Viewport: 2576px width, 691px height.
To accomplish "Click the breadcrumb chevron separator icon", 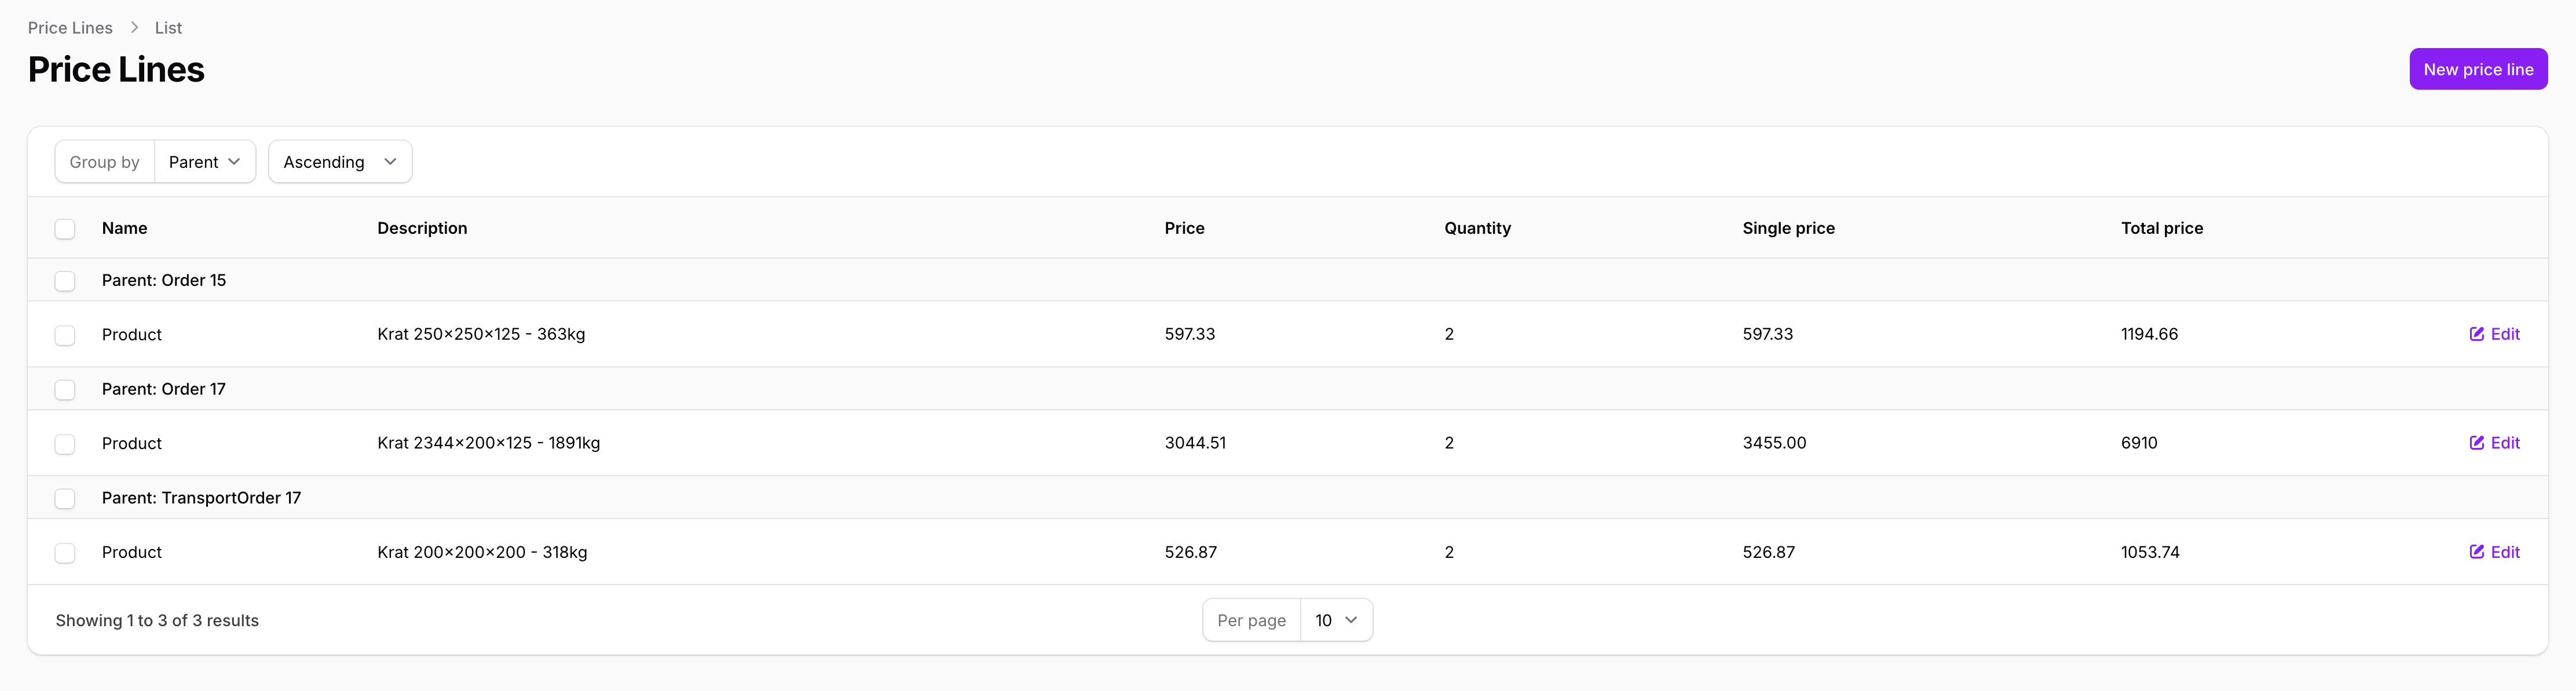I will click(x=134, y=28).
